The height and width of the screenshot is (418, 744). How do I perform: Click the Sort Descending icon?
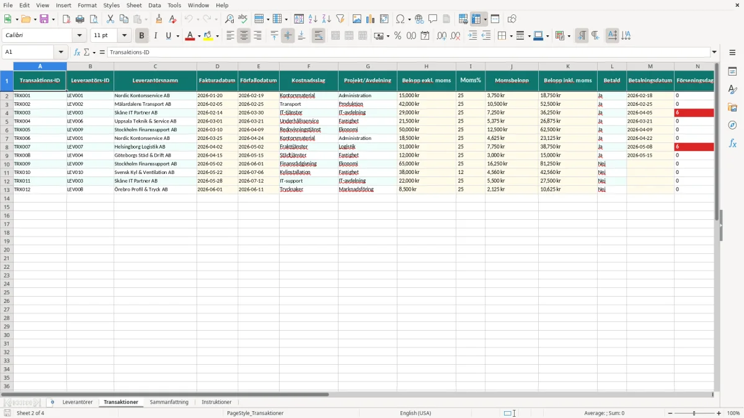(x=327, y=19)
